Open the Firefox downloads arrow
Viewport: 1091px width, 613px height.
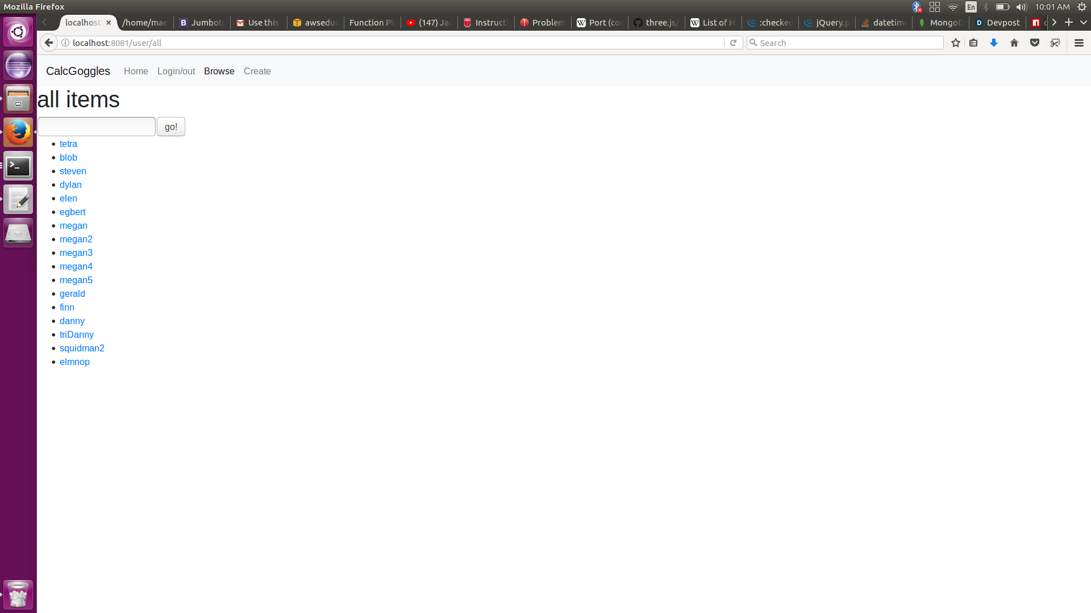point(994,43)
